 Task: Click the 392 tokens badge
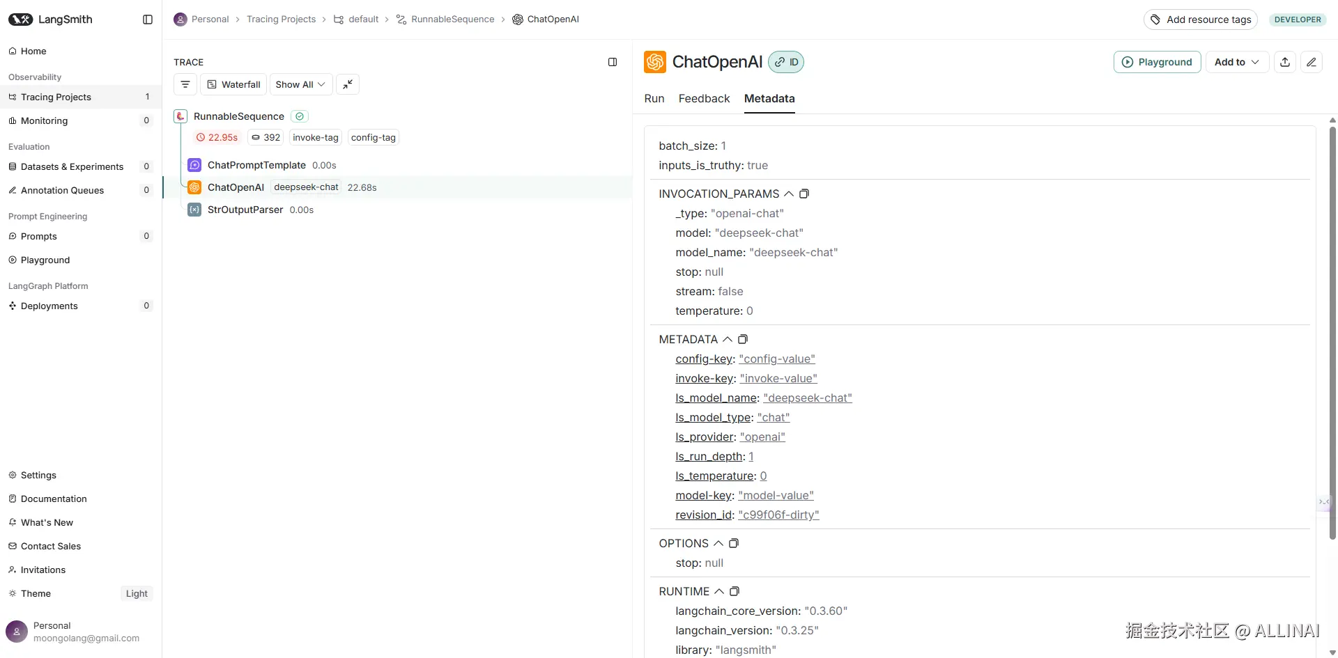pos(266,137)
